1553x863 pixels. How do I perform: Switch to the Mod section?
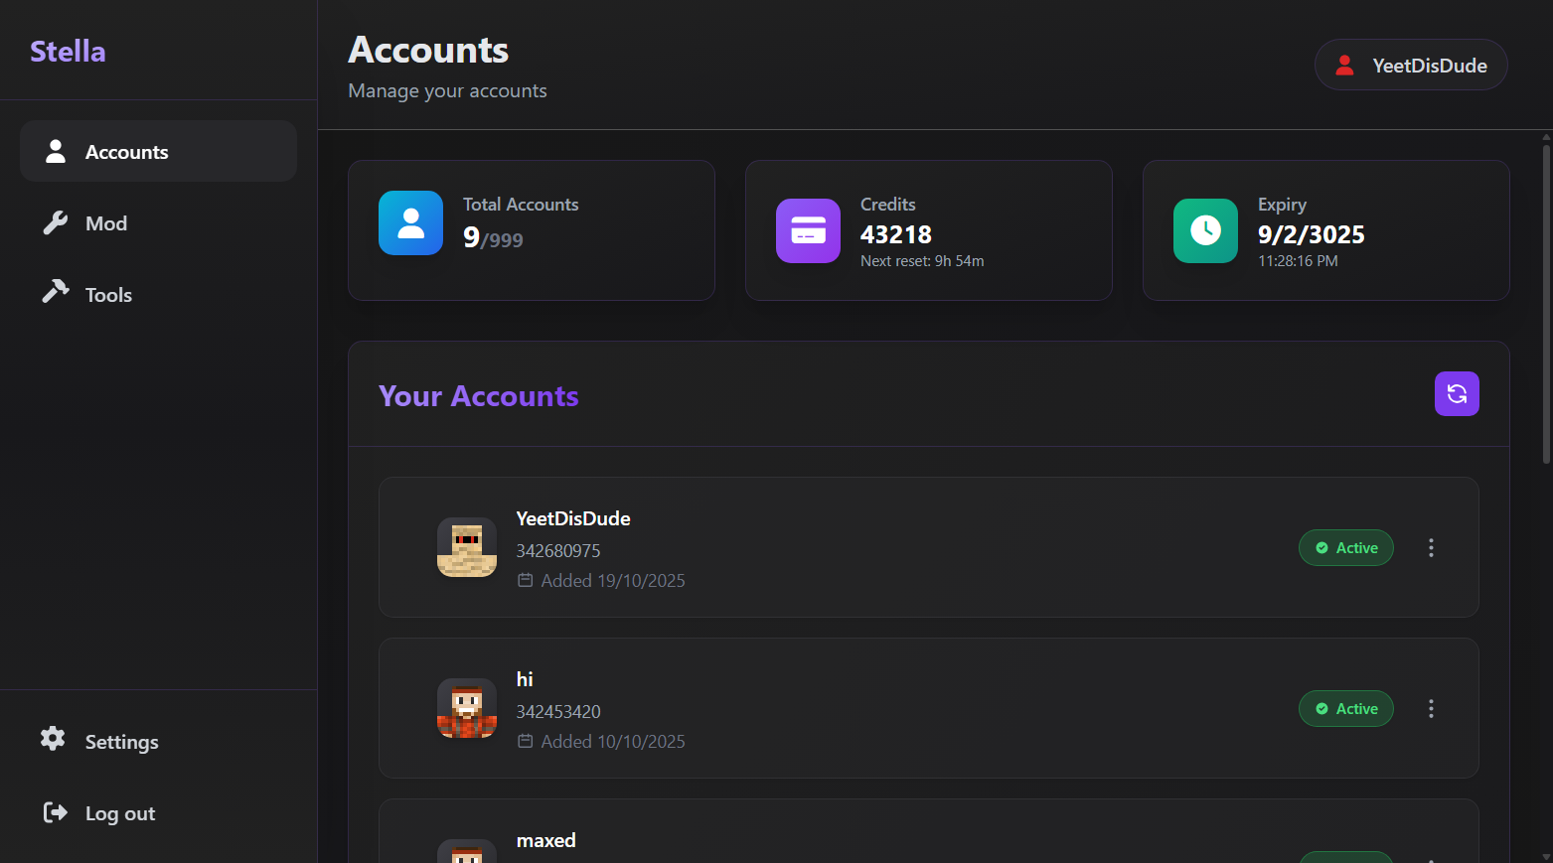click(x=105, y=222)
